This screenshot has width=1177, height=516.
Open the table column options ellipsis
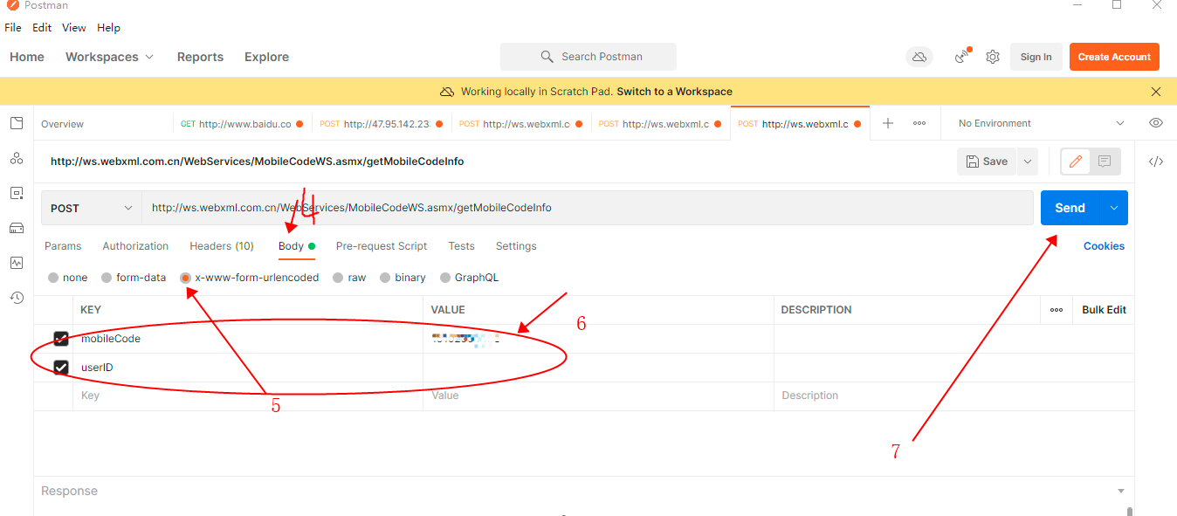1057,310
